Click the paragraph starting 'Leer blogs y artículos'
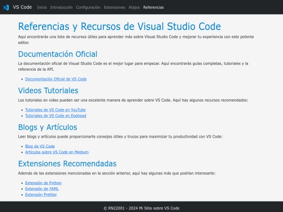The height and width of the screenshot is (212, 283). tap(121, 137)
